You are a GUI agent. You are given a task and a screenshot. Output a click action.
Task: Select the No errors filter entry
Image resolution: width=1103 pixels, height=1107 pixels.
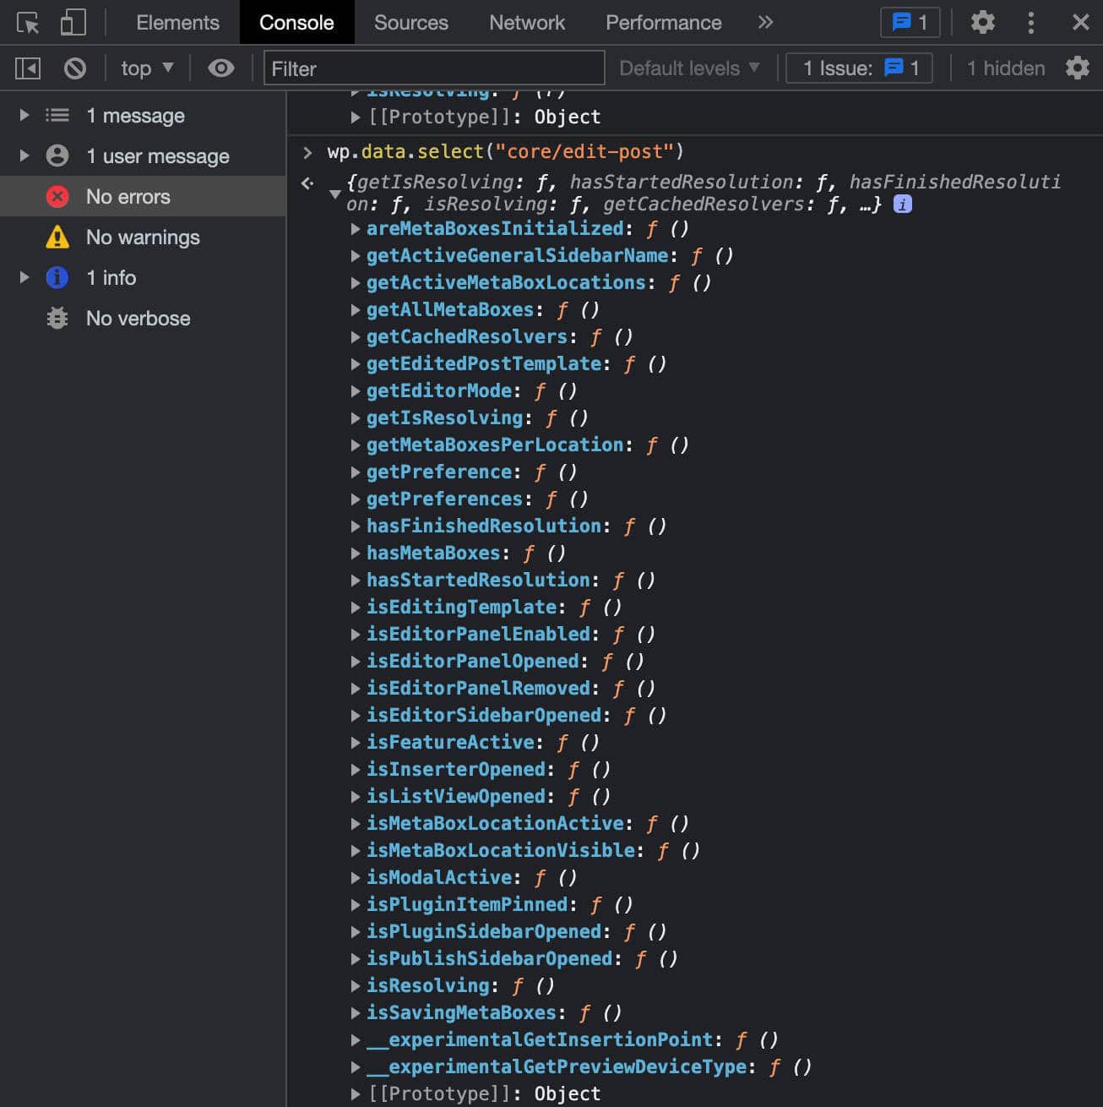[128, 196]
